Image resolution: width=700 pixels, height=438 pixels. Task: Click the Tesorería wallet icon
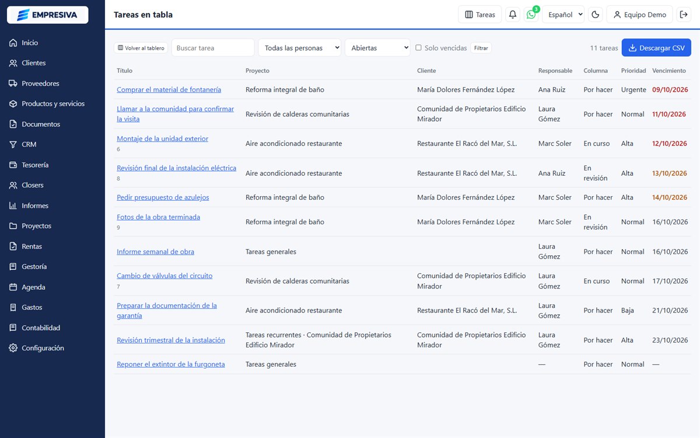pos(13,165)
